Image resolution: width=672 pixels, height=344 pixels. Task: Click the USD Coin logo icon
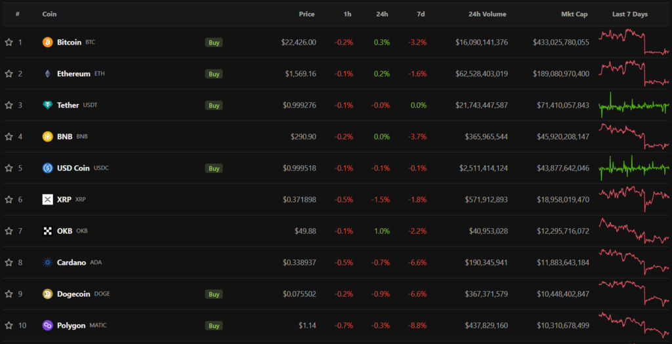pyautogui.click(x=47, y=168)
